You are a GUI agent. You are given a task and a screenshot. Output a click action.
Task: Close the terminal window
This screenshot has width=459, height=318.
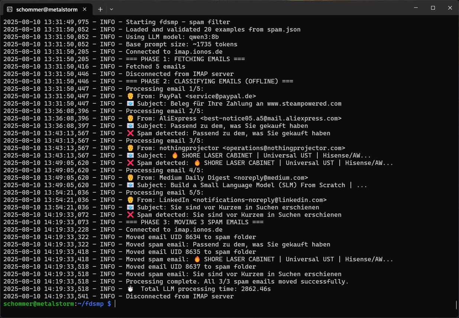pos(450,8)
